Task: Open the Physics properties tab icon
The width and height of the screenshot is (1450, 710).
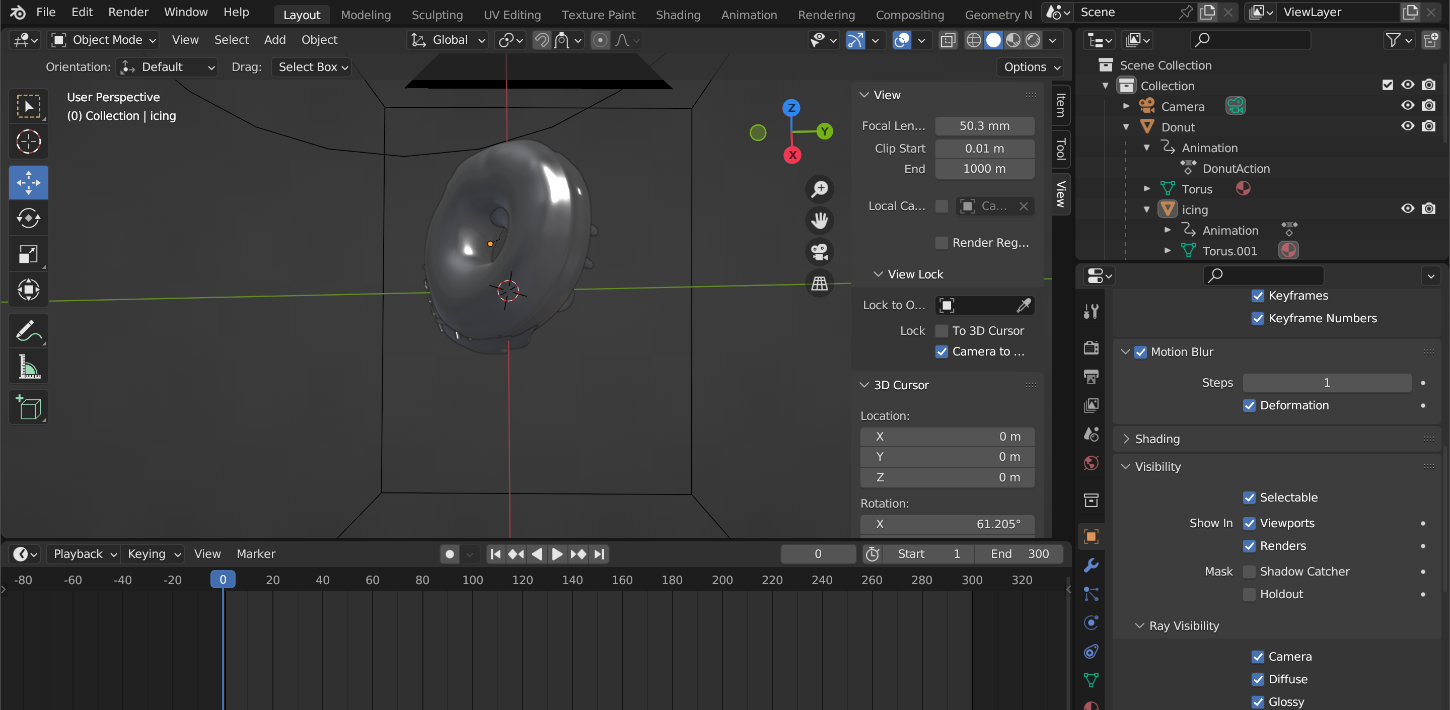Action: (x=1091, y=622)
